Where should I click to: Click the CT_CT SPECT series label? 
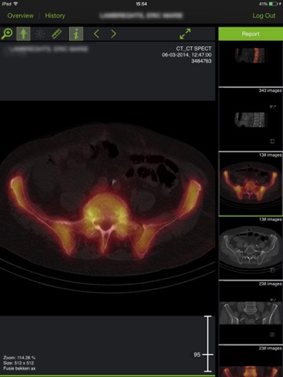(x=193, y=49)
